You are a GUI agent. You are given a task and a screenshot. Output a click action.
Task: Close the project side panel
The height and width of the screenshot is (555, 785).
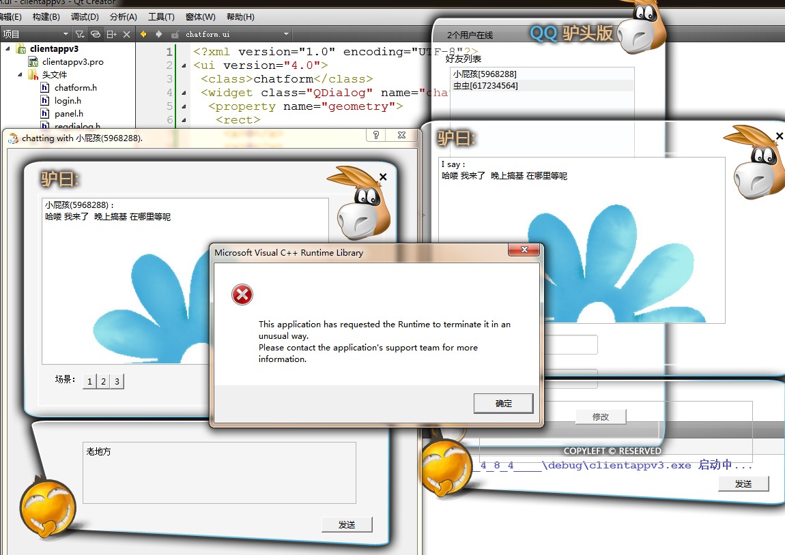[x=127, y=35]
